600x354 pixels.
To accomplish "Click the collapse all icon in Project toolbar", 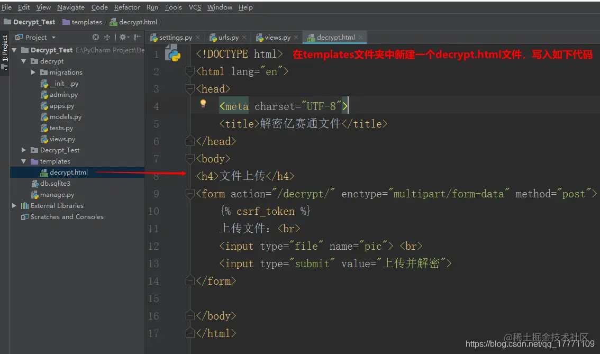I will pos(107,37).
